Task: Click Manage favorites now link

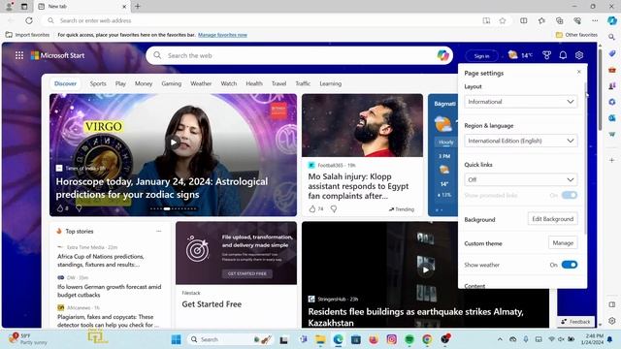Action: pos(222,35)
